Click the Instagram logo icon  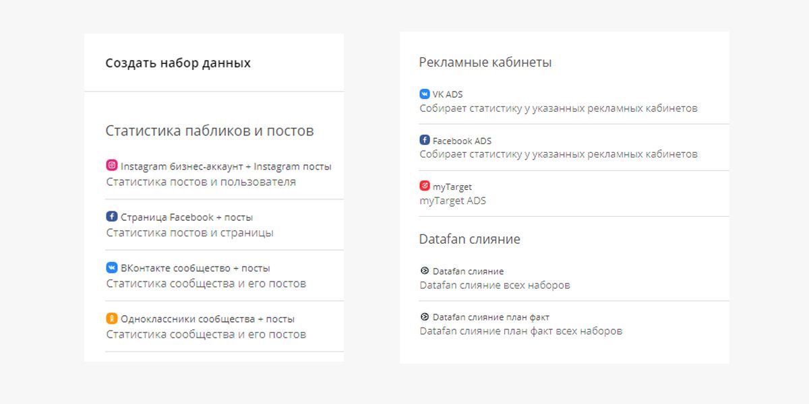112,166
